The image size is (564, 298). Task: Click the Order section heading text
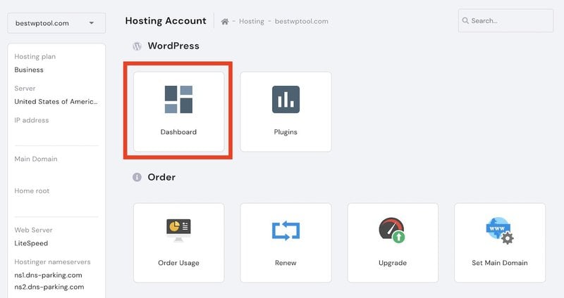161,177
